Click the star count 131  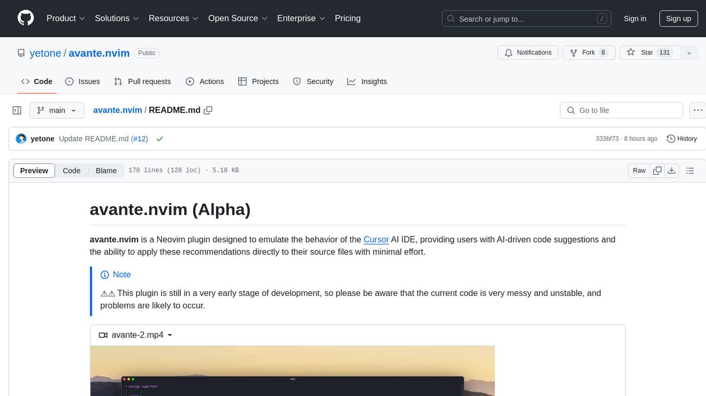tap(664, 52)
